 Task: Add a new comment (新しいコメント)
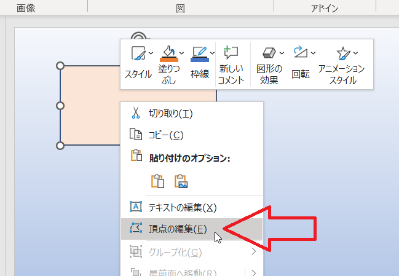[232, 54]
